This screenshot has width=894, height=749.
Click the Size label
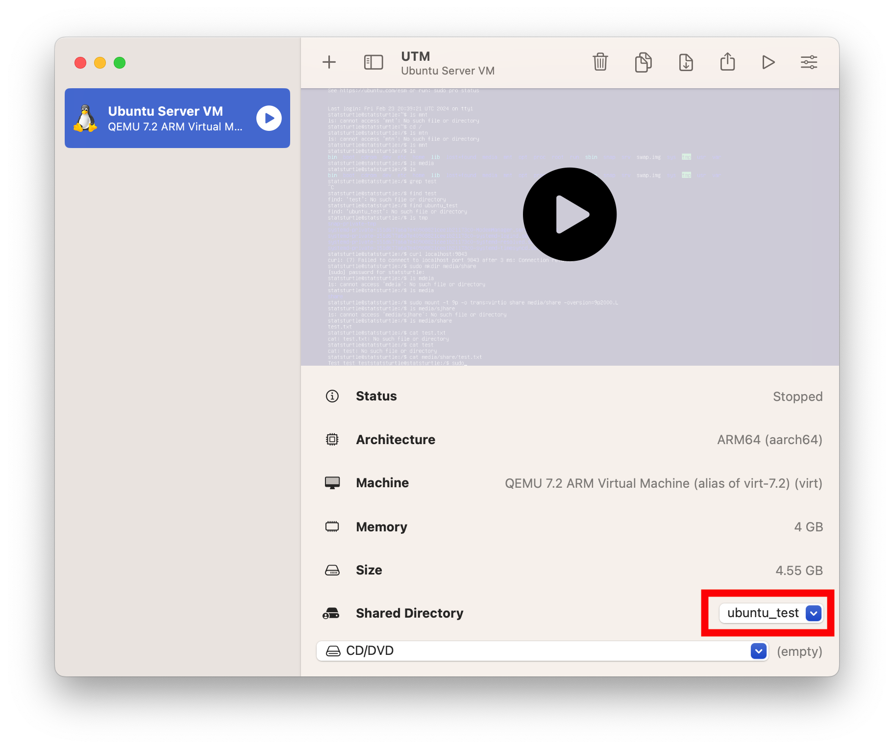369,570
